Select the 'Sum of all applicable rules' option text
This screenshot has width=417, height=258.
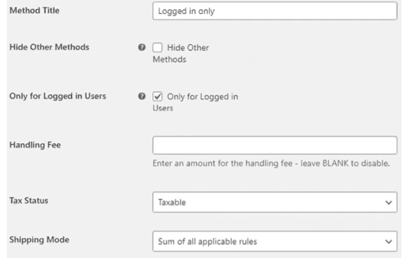pyautogui.click(x=207, y=242)
